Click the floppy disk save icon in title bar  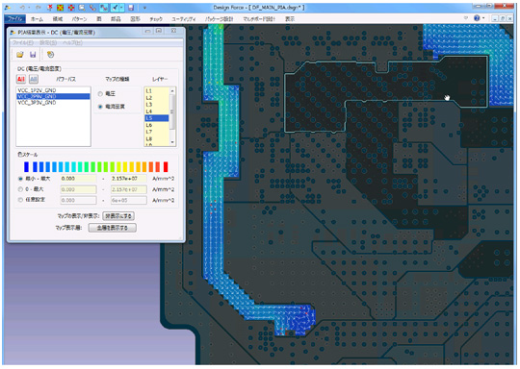click(131, 8)
